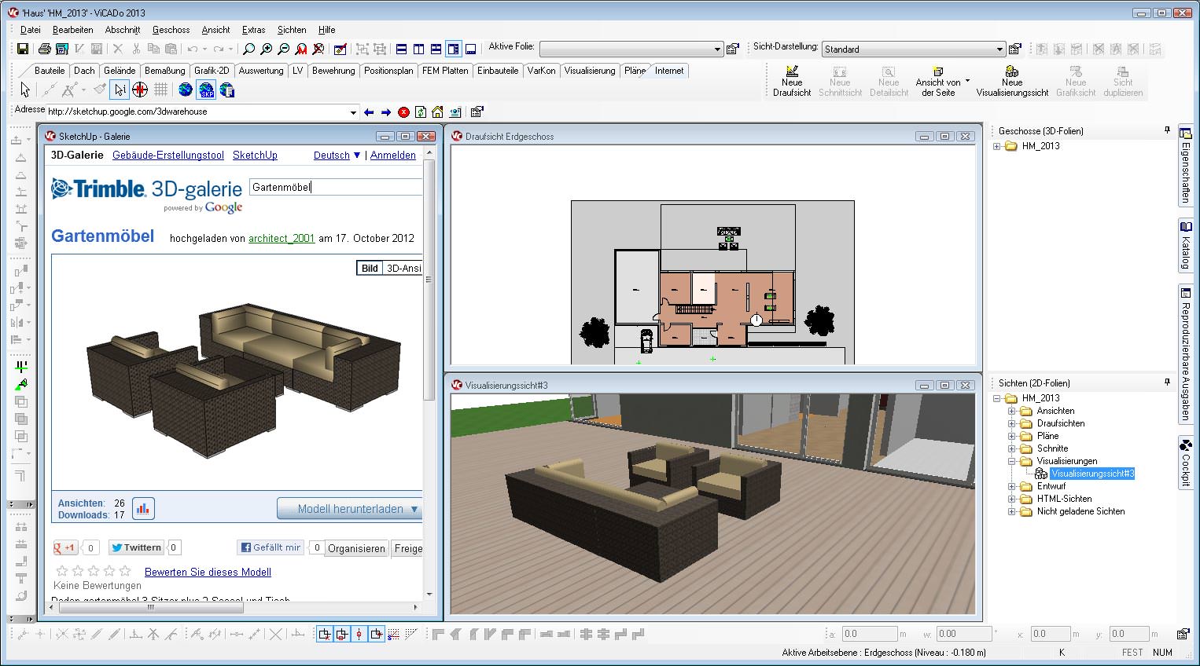Switch gallery preview to 3D-Ansicht
The width and height of the screenshot is (1200, 666).
[x=403, y=268]
